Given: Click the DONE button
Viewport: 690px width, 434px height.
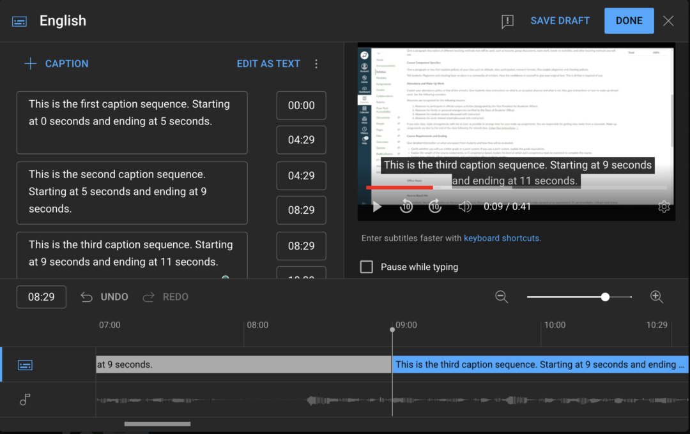Looking at the screenshot, I should pyautogui.click(x=629, y=20).
